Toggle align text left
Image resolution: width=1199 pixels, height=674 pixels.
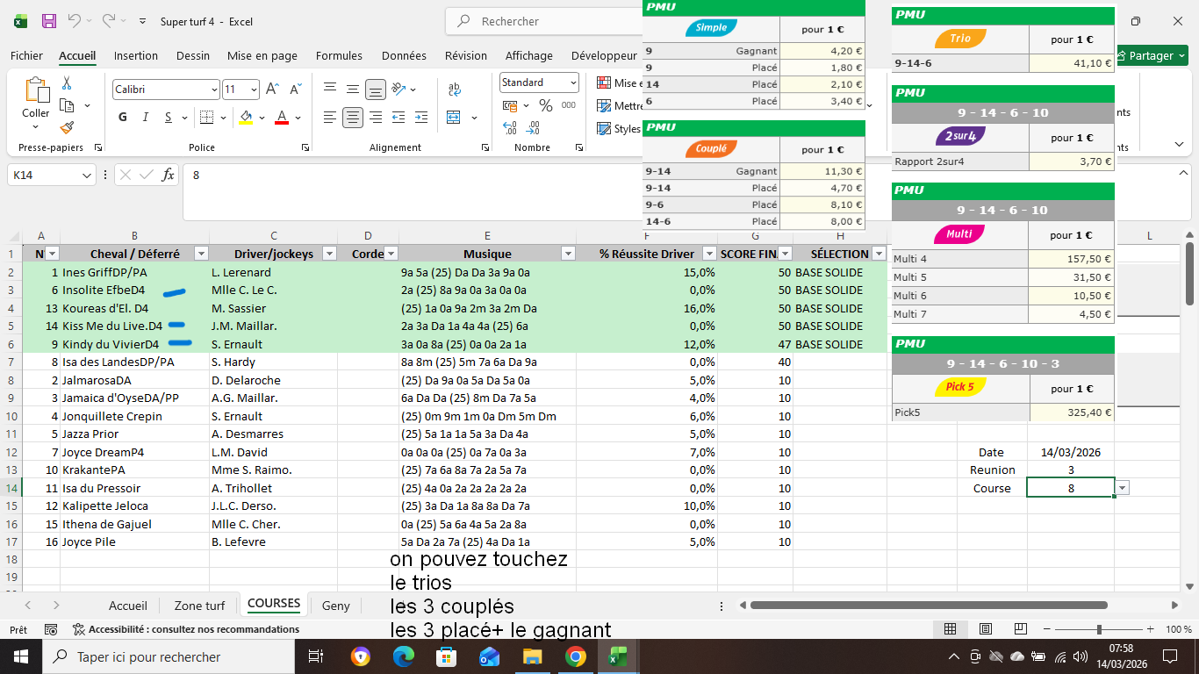(330, 118)
